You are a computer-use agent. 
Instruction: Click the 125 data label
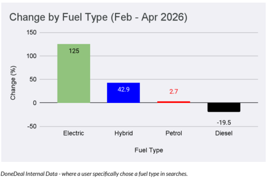(74, 51)
